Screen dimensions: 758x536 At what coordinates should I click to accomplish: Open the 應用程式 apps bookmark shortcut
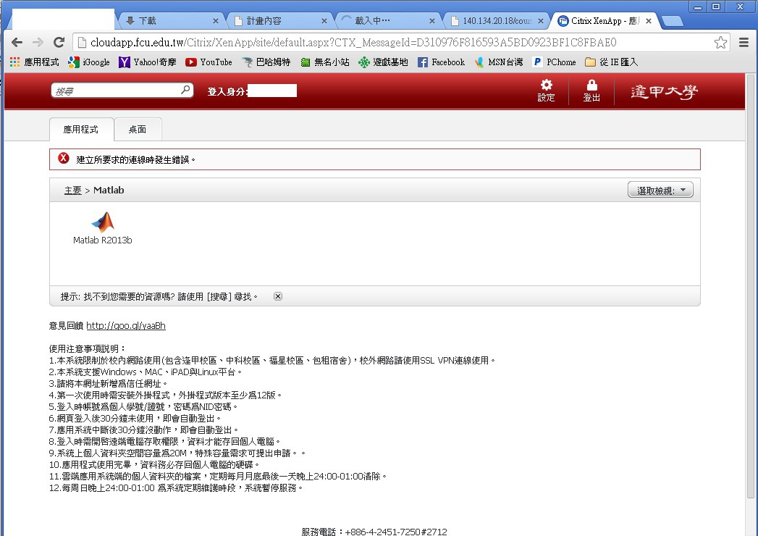coord(34,62)
